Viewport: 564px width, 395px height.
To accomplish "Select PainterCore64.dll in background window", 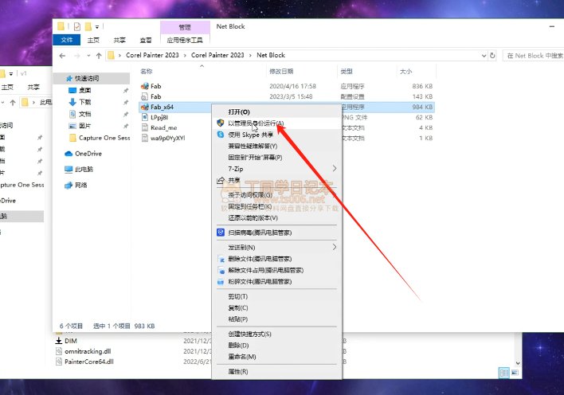I will (x=89, y=362).
